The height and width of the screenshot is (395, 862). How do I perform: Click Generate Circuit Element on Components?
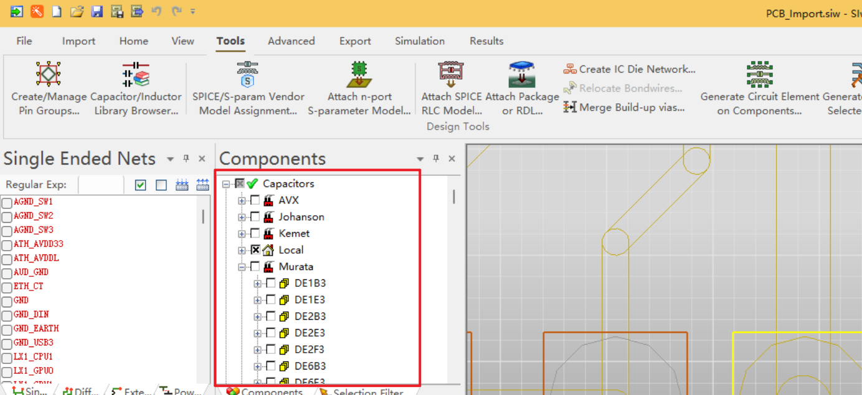coord(759,89)
